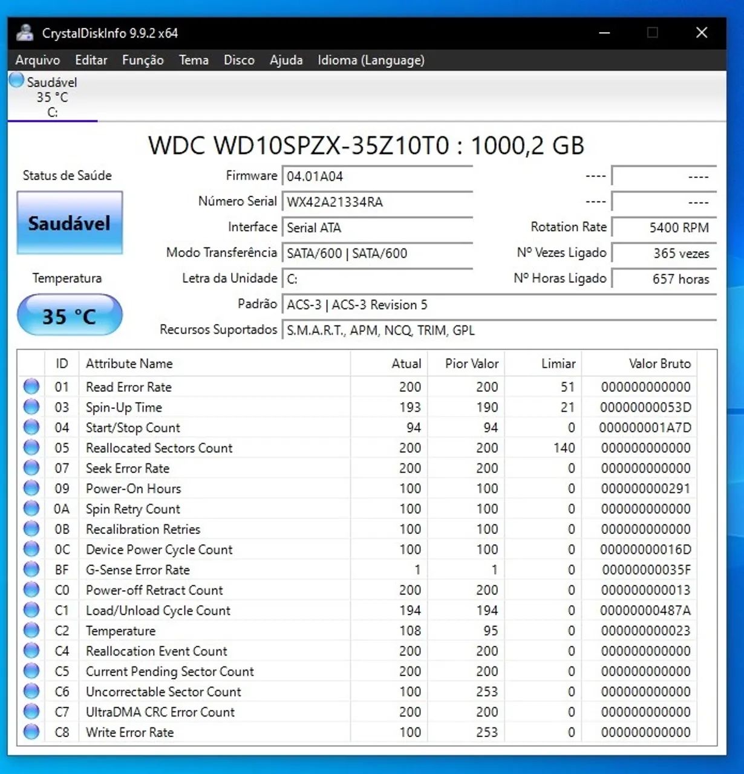
Task: Click the Firmware field 04.01A04
Action: [377, 177]
